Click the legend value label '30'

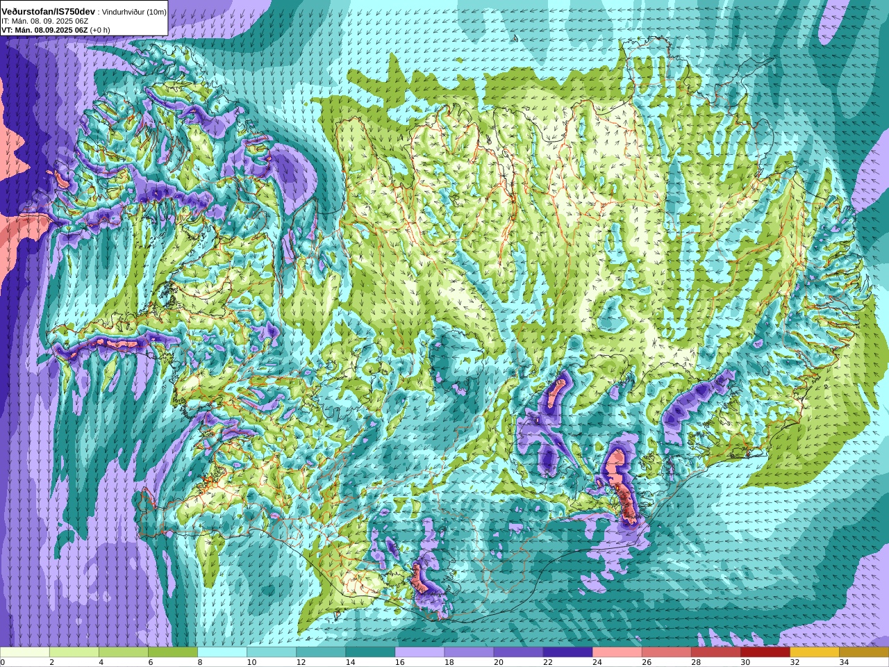click(x=745, y=662)
